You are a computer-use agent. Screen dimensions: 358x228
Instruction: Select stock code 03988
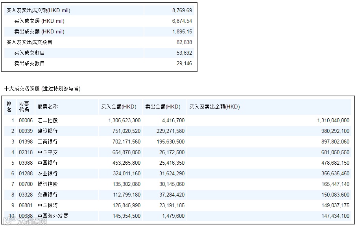[26, 163]
